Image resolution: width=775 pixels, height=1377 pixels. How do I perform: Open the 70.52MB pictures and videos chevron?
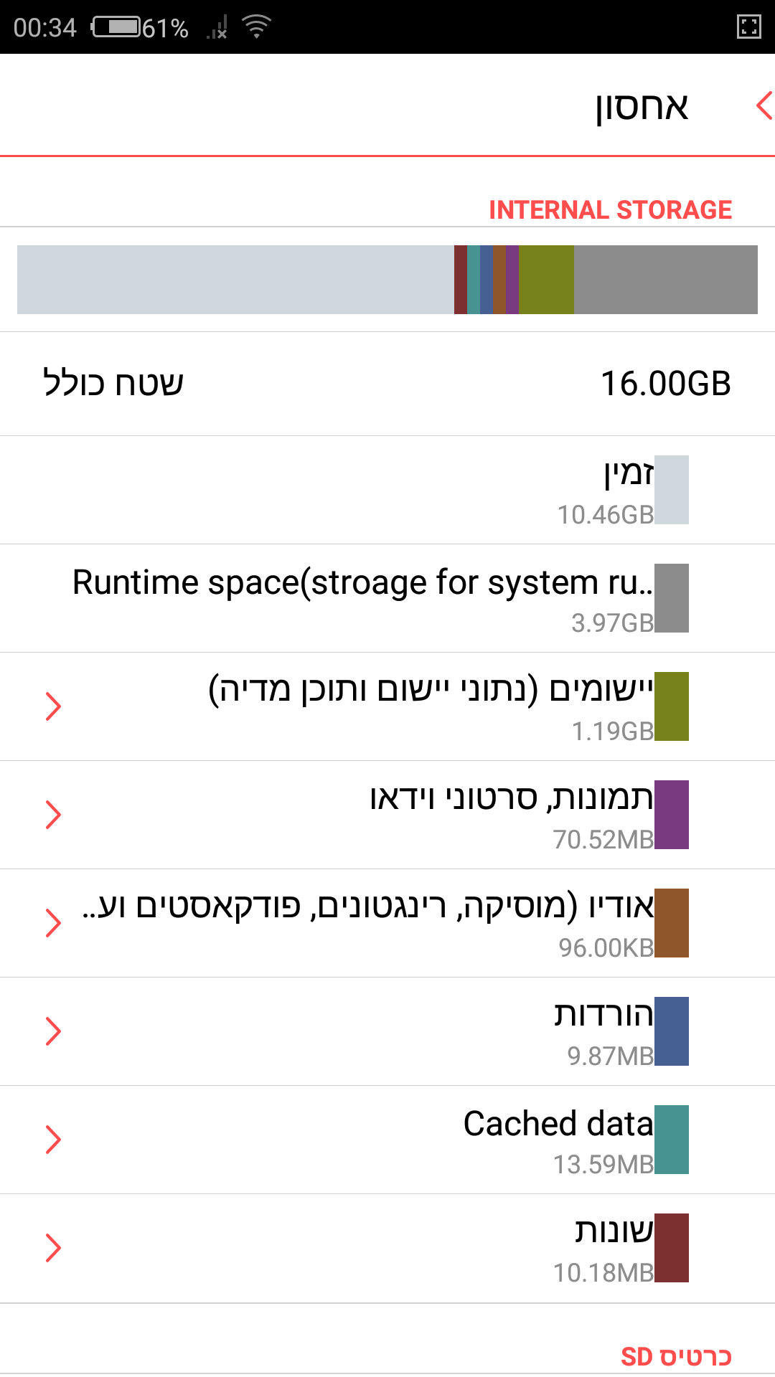53,815
